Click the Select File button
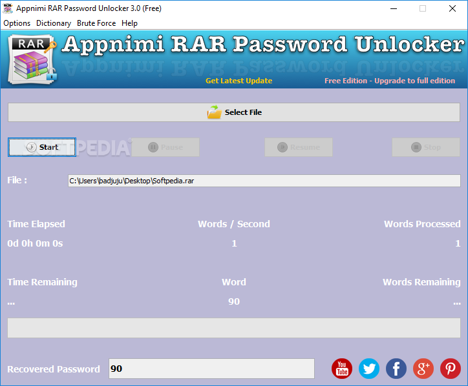The width and height of the screenshot is (468, 386). pos(234,112)
